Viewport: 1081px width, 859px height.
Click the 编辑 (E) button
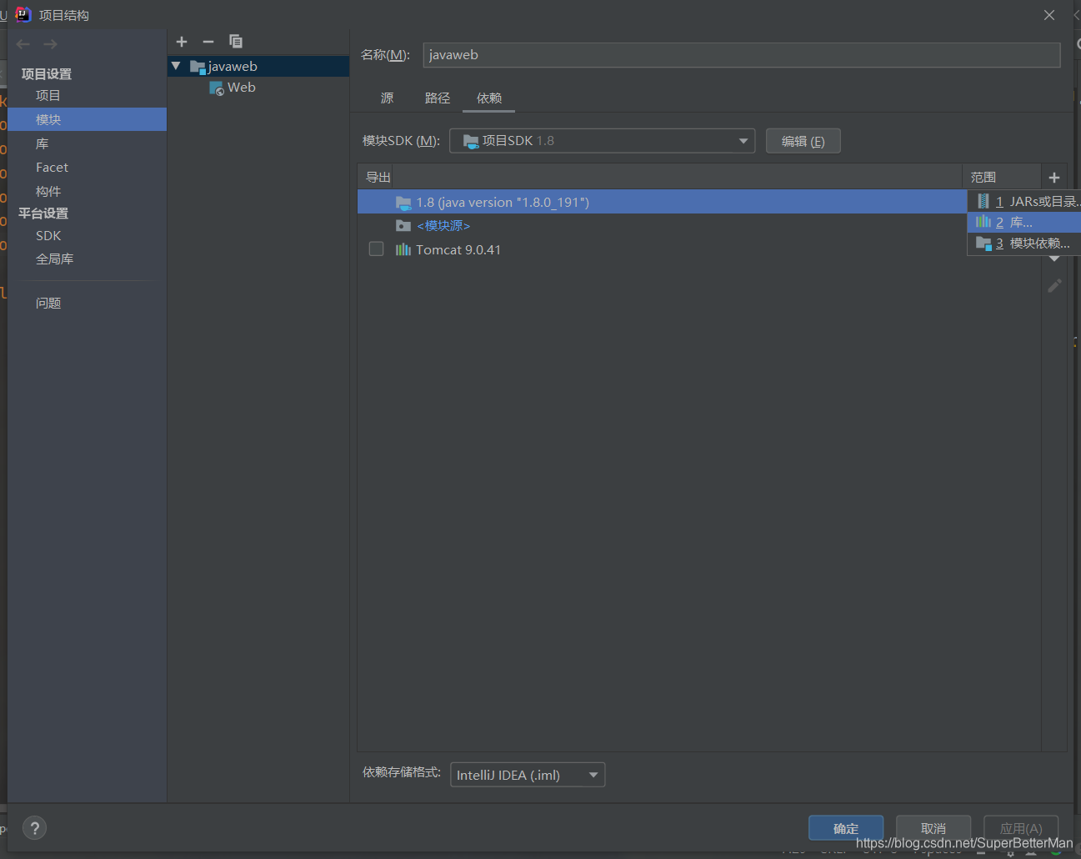(803, 141)
